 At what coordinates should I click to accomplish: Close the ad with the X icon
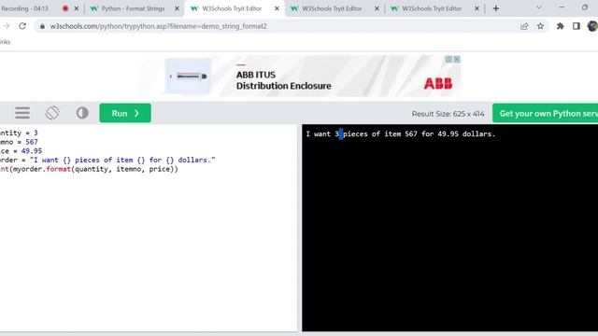(x=457, y=59)
